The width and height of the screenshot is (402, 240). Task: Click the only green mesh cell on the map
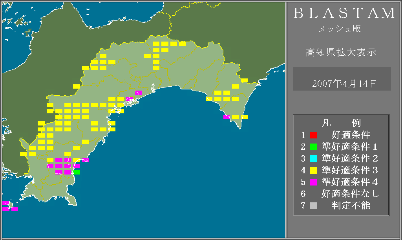[77, 173]
